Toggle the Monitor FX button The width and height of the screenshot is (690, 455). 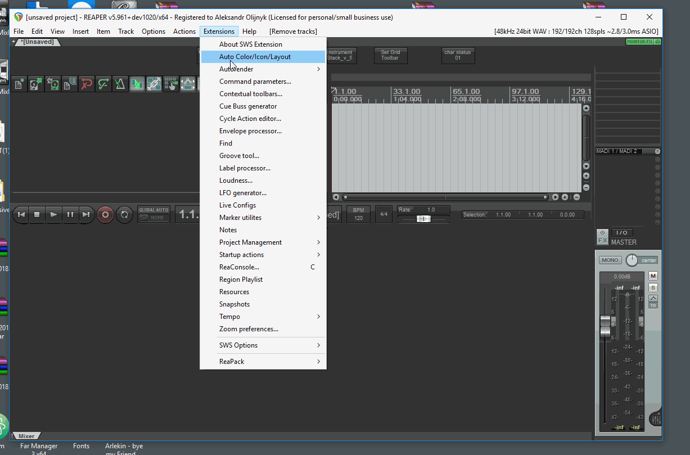tap(643, 42)
